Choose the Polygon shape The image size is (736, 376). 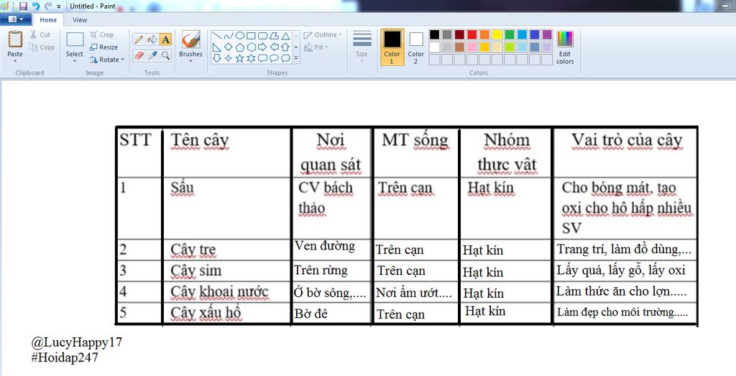pos(274,36)
